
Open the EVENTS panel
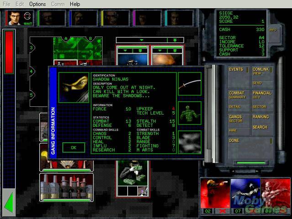(x=239, y=77)
